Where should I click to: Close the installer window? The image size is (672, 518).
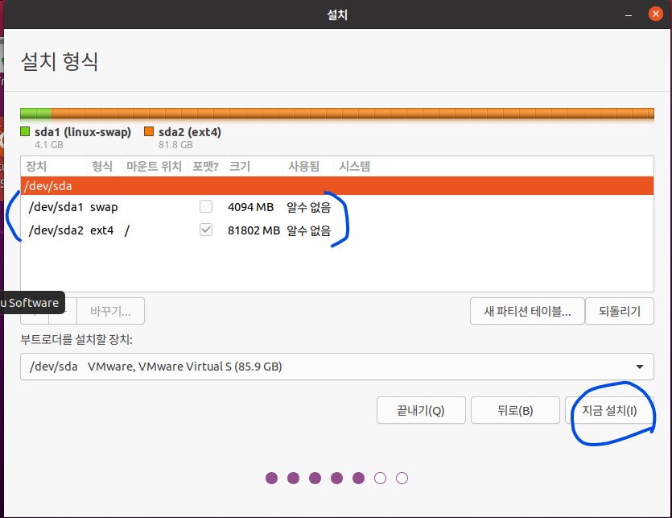tap(655, 15)
